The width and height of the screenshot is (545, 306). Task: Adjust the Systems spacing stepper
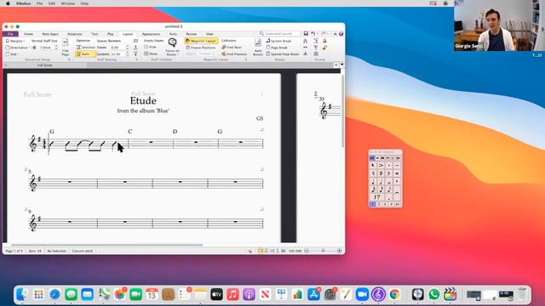127,54
